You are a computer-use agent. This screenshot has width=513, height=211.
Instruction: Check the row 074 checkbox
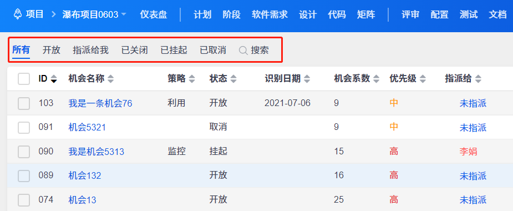(x=24, y=200)
